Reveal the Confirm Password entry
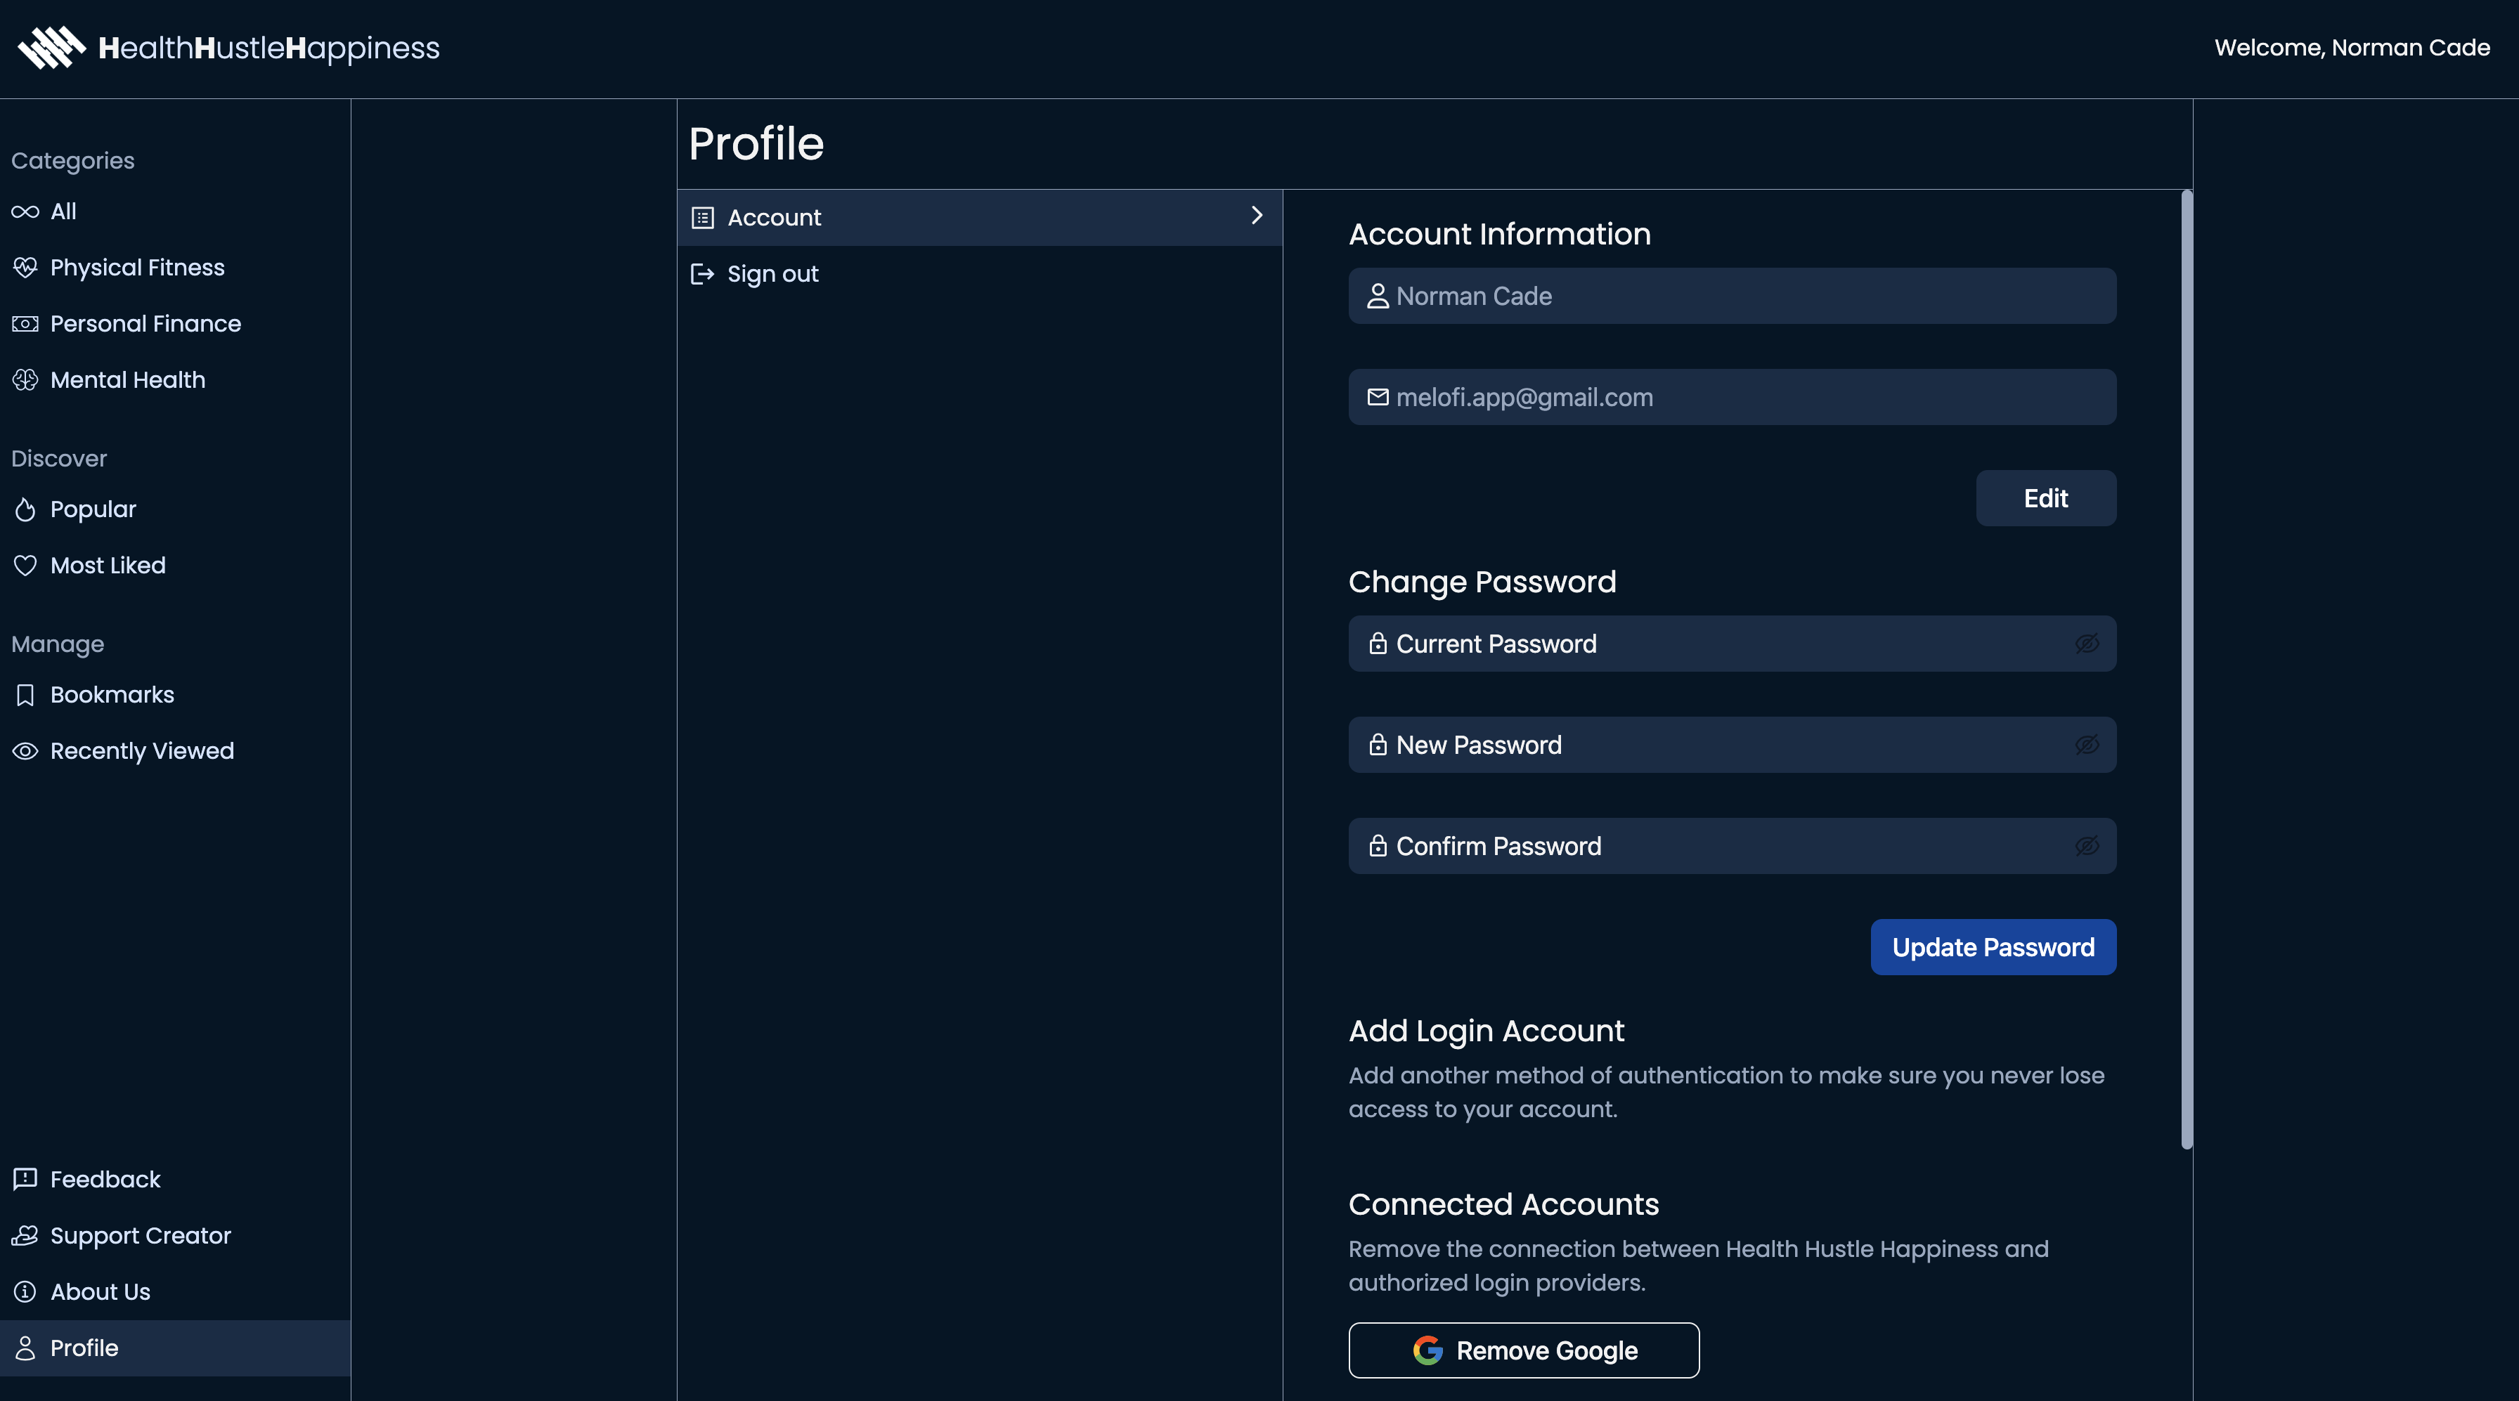 click(2087, 846)
